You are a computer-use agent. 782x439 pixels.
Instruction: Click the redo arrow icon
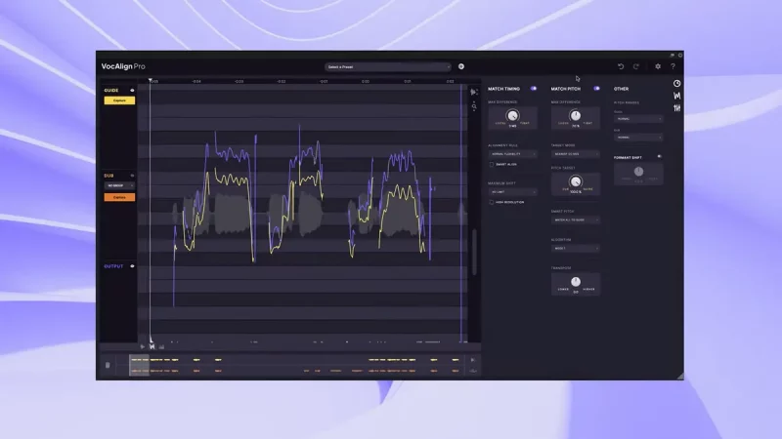636,66
